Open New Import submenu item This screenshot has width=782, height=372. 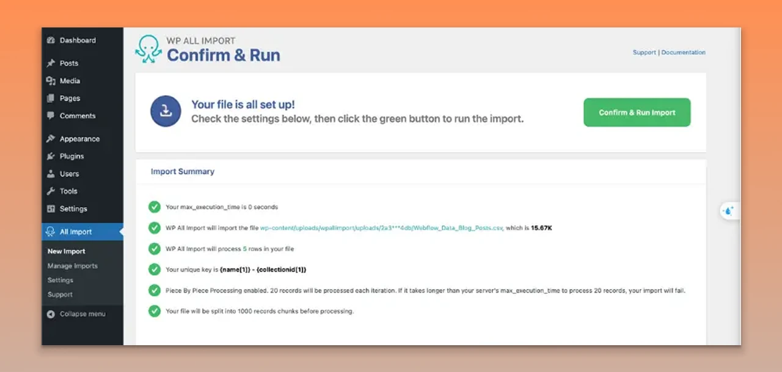[x=67, y=251]
